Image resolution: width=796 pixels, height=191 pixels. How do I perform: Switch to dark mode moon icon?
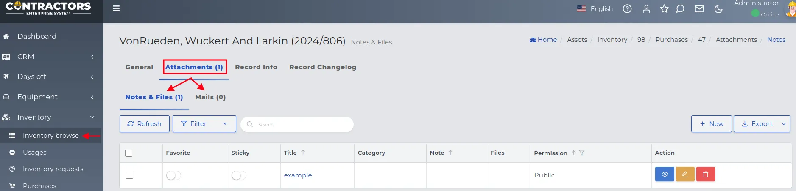(718, 9)
